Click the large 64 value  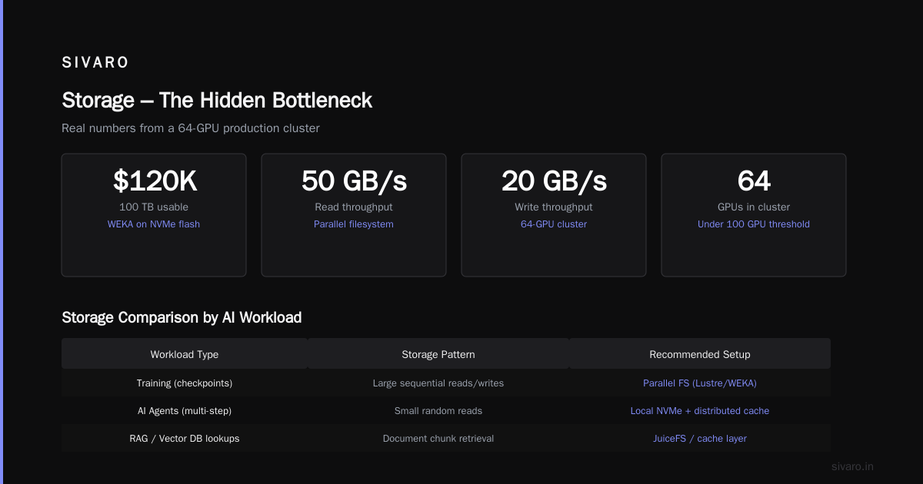tap(754, 181)
